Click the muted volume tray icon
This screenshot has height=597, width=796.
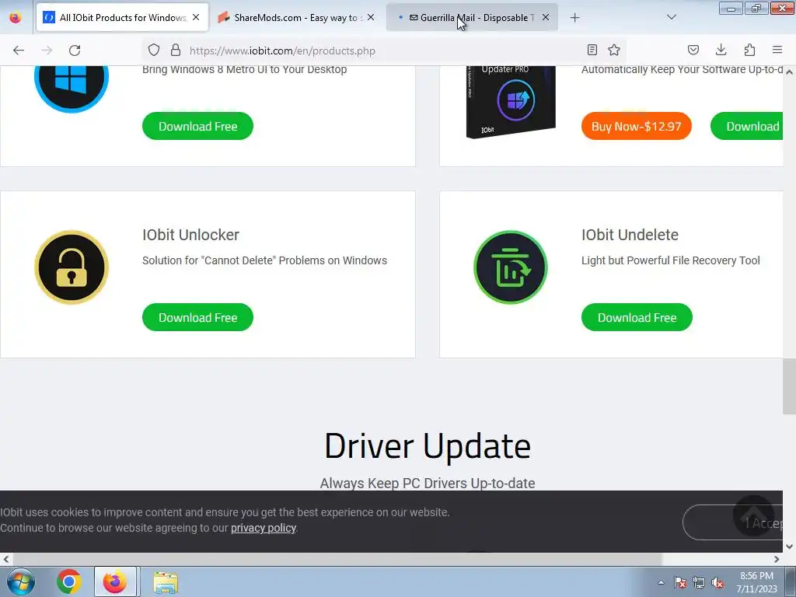coord(717,582)
